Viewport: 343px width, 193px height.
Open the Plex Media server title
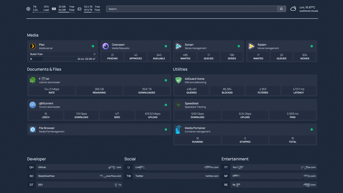point(46,46)
